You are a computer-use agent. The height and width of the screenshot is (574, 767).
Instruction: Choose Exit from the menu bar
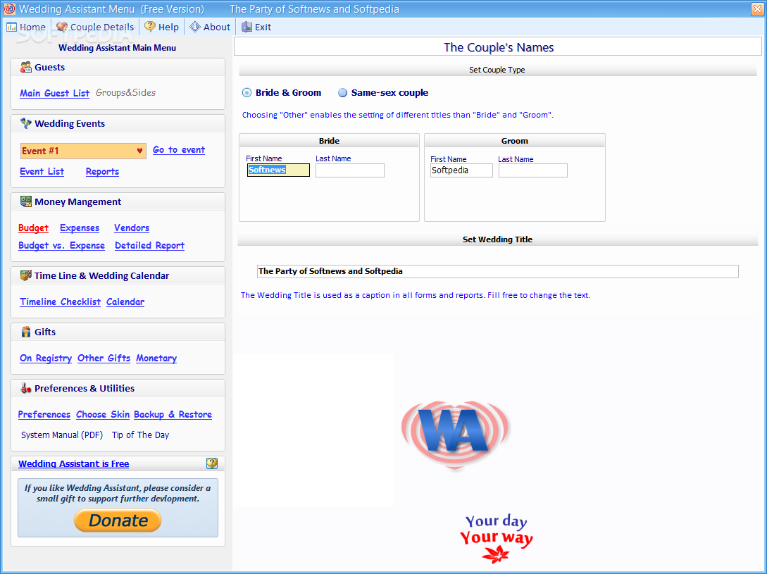pyautogui.click(x=256, y=27)
